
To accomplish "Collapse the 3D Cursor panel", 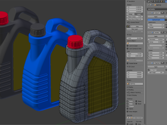I will pos(127,67).
